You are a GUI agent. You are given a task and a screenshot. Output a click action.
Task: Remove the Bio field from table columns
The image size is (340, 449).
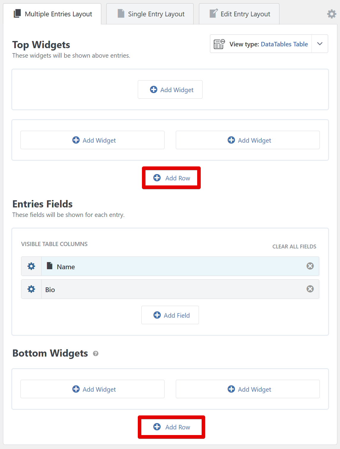(x=310, y=289)
